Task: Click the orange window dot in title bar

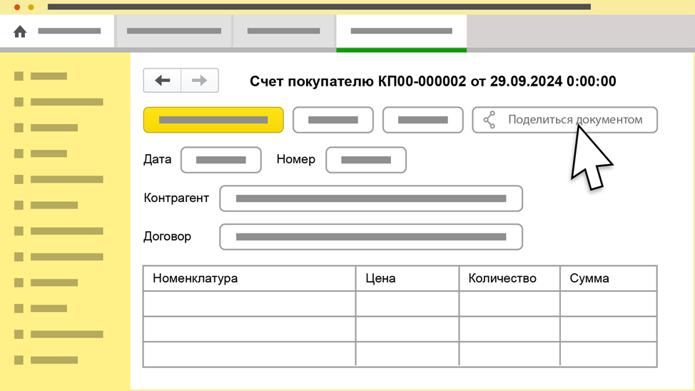Action: click(x=31, y=7)
